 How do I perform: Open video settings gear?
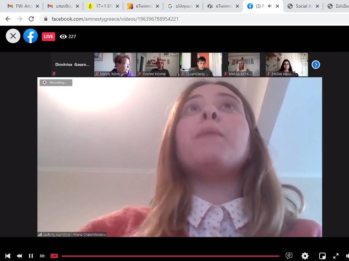(x=305, y=256)
